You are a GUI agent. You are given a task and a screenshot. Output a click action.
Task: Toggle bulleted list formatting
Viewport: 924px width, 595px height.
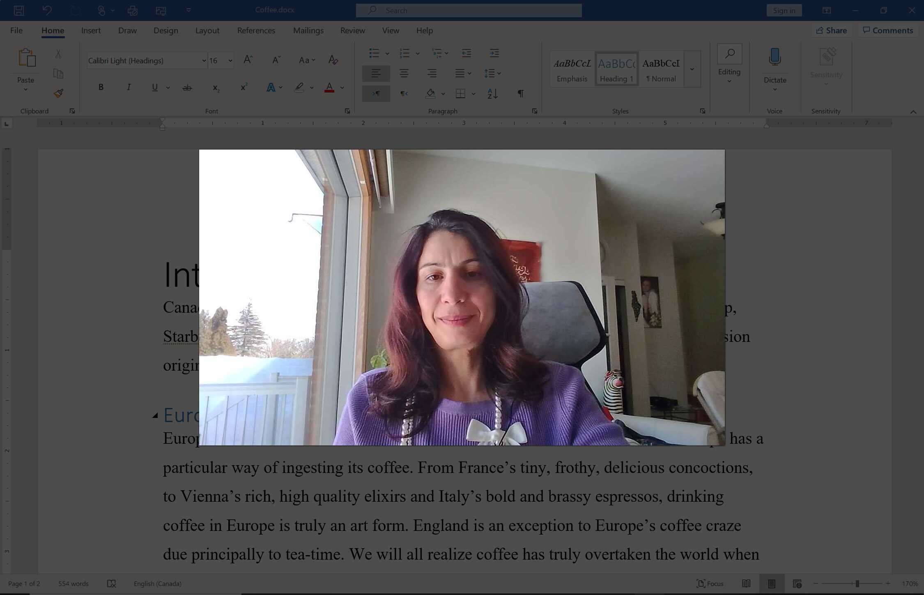(374, 53)
